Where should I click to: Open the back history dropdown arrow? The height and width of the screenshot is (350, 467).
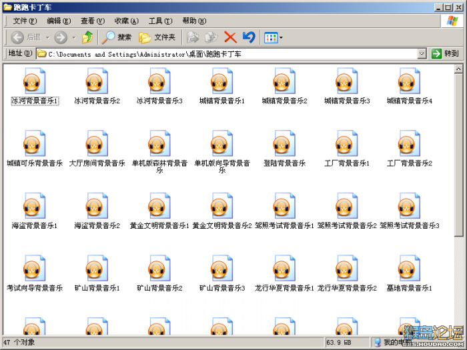[x=47, y=37]
